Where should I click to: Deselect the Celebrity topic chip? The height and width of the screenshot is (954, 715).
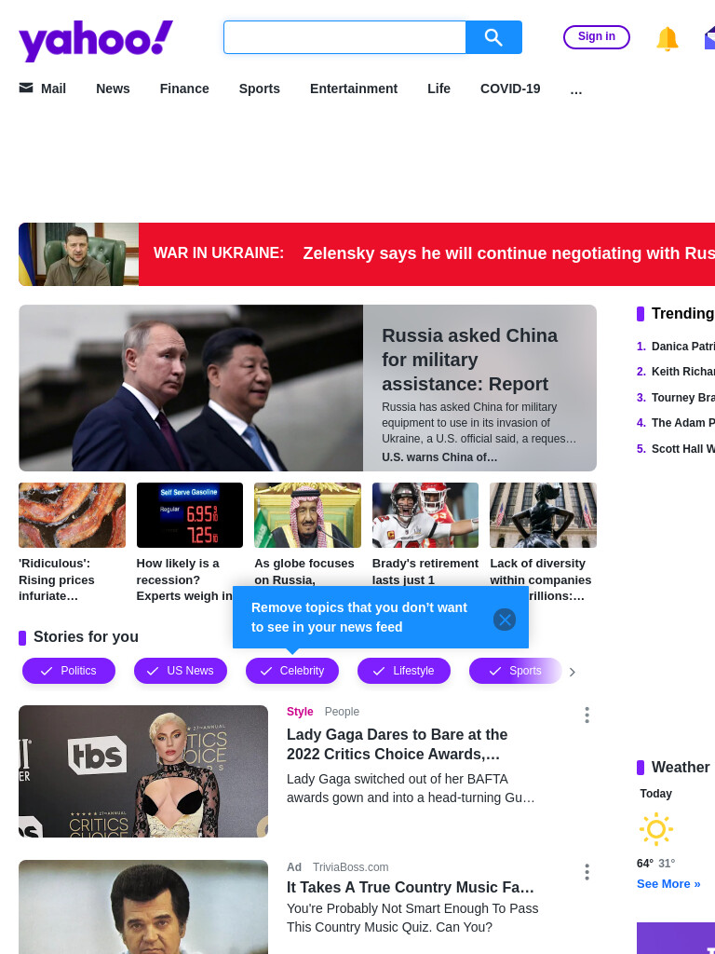(291, 671)
